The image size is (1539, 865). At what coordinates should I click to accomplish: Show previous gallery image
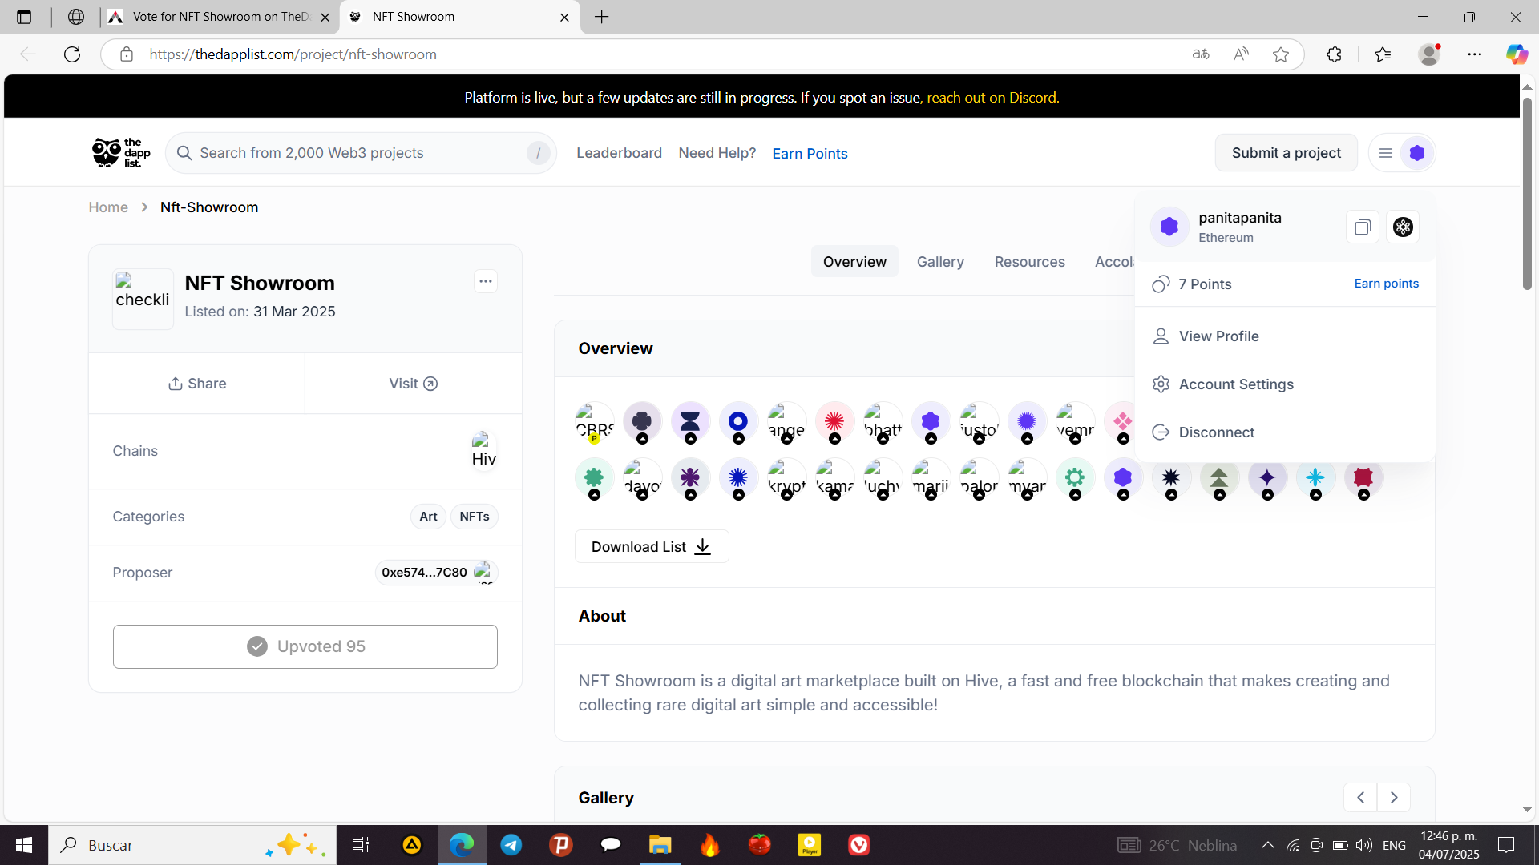(x=1360, y=798)
